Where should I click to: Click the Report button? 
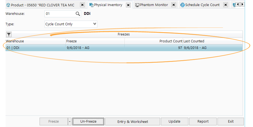tap(203, 122)
